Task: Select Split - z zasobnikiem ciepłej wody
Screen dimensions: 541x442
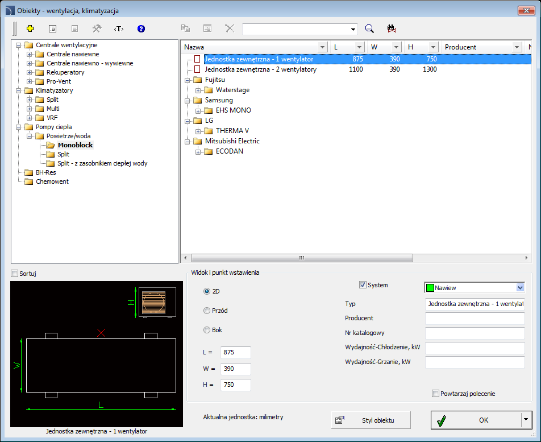Action: (x=102, y=163)
